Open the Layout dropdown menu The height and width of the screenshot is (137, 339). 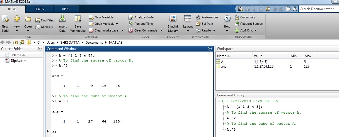(187, 30)
